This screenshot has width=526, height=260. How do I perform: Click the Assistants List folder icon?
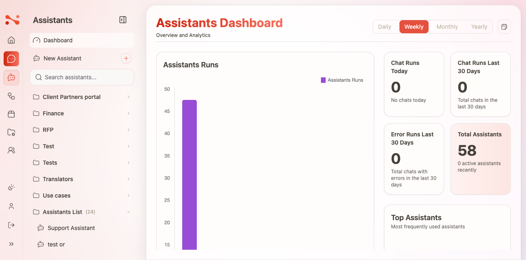click(36, 212)
